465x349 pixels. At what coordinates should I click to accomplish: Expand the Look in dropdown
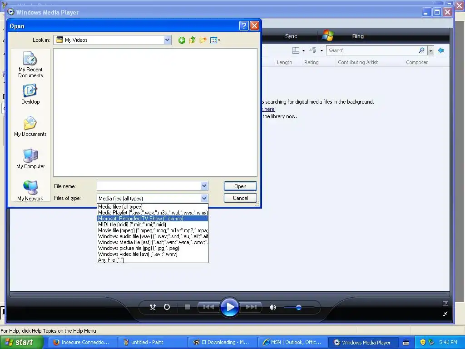click(x=167, y=40)
